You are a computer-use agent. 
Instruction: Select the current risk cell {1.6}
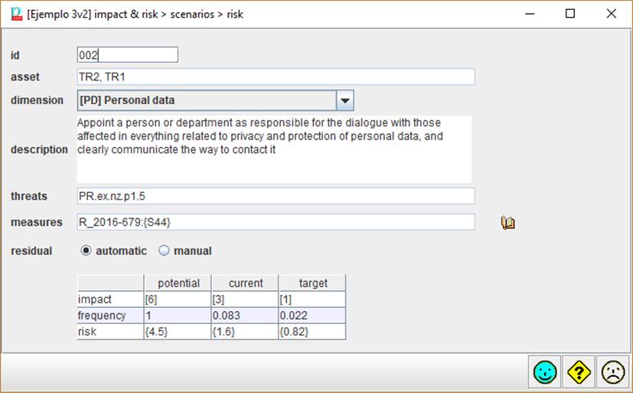coord(245,331)
